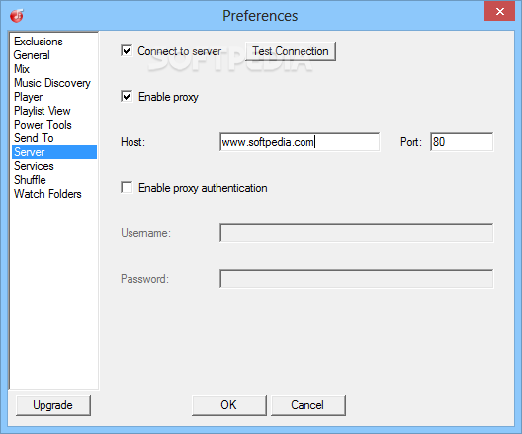The height and width of the screenshot is (434, 522).
Task: Uncheck the Connect to server checkbox
Action: tap(127, 51)
